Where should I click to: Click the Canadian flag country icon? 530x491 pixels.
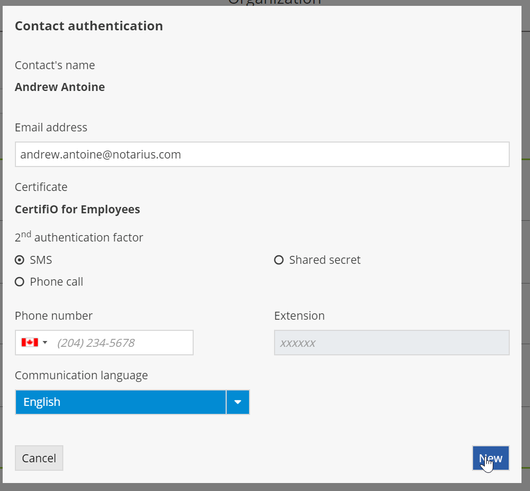pyautogui.click(x=30, y=343)
